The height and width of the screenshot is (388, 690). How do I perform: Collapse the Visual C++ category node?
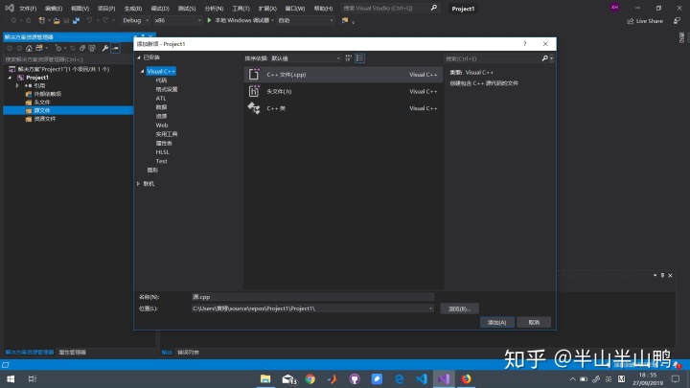coord(142,71)
